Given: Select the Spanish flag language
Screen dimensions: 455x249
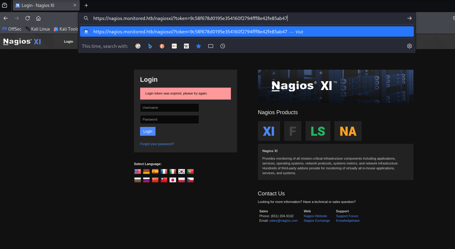Looking at the screenshot, I should click(x=155, y=171).
